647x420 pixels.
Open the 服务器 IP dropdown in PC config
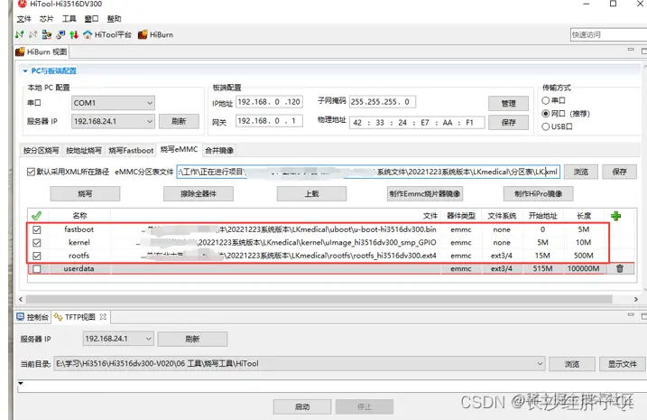[x=113, y=121]
